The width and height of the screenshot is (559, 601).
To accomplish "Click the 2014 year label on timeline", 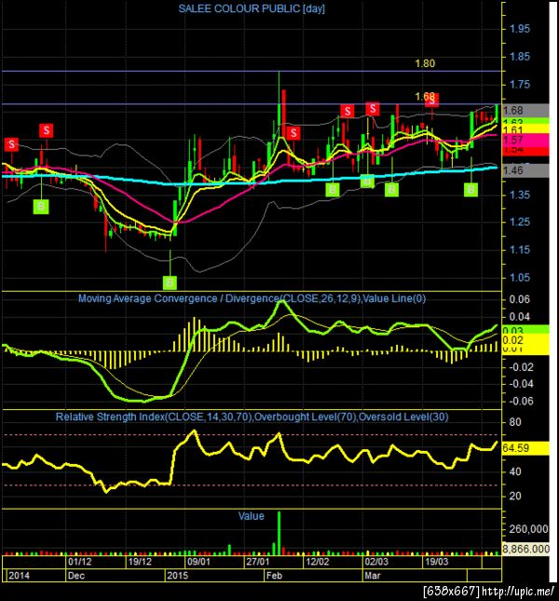I will coord(19,575).
